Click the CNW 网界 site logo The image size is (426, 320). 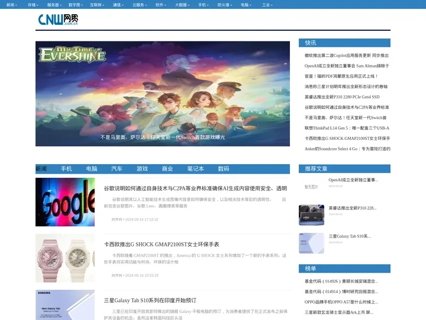[x=58, y=20]
